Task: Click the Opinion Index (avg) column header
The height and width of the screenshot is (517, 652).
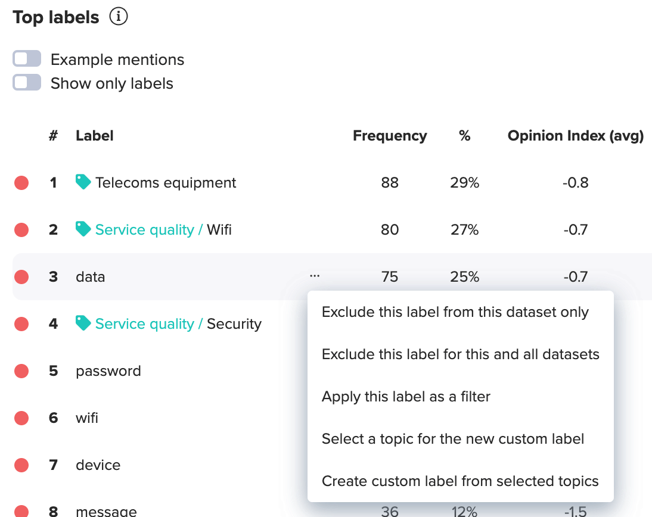Action: click(575, 136)
